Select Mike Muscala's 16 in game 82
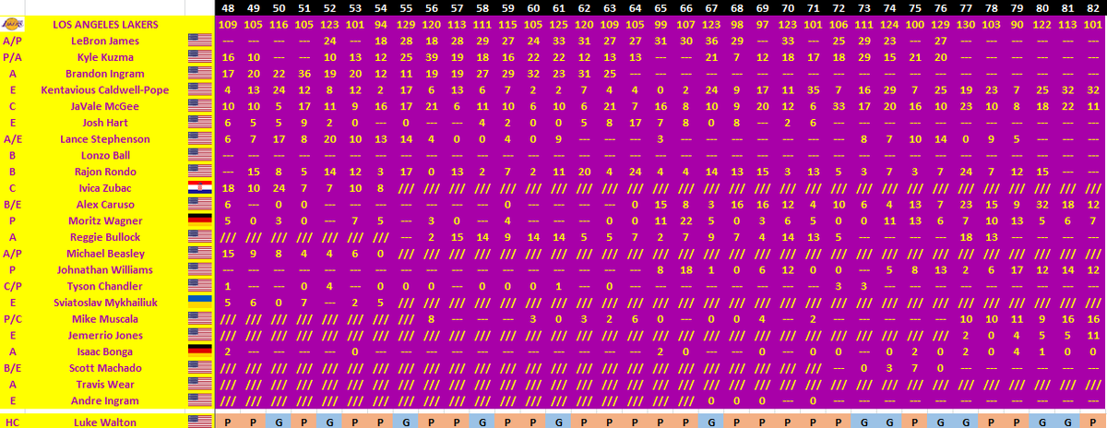 point(1093,319)
